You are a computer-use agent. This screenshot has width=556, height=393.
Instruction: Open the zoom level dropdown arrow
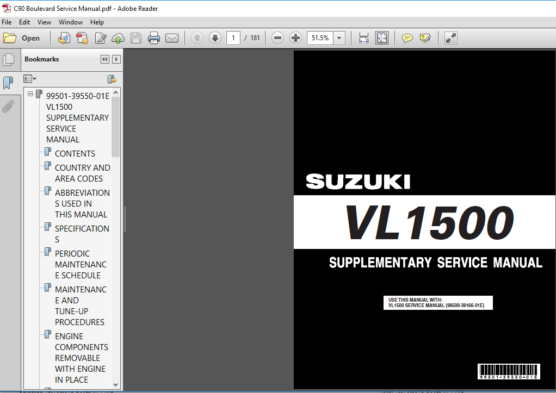339,38
